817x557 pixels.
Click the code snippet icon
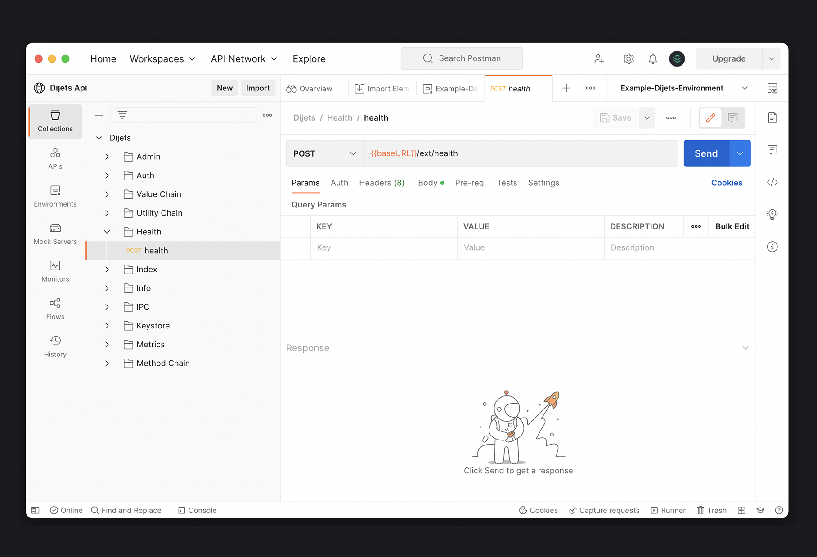772,182
